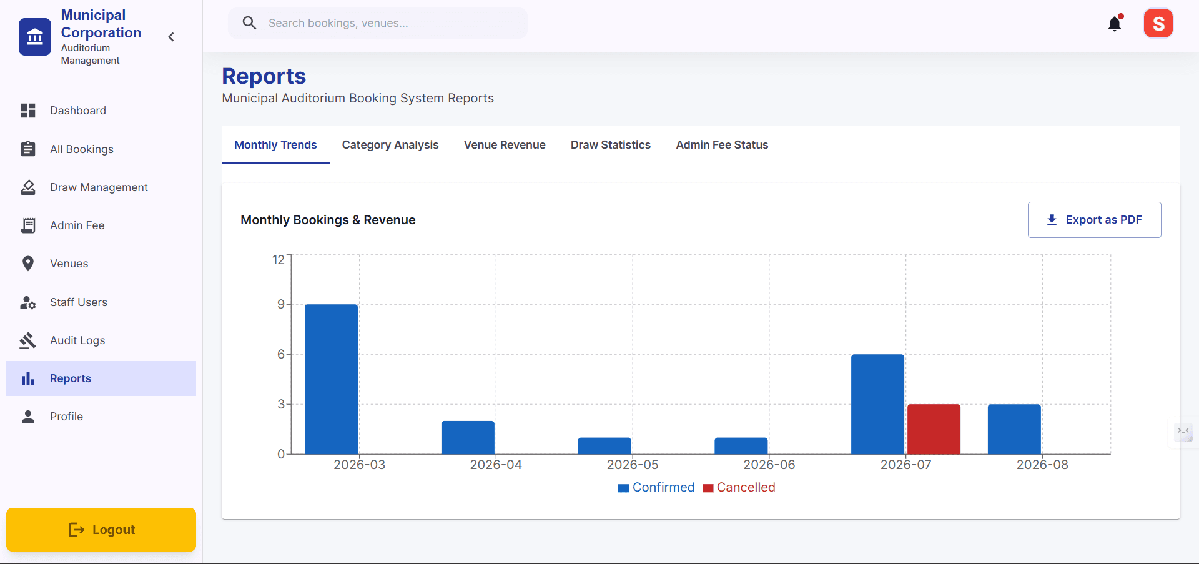
Task: Click the 2026-07 cancelled red bar
Action: (934, 429)
